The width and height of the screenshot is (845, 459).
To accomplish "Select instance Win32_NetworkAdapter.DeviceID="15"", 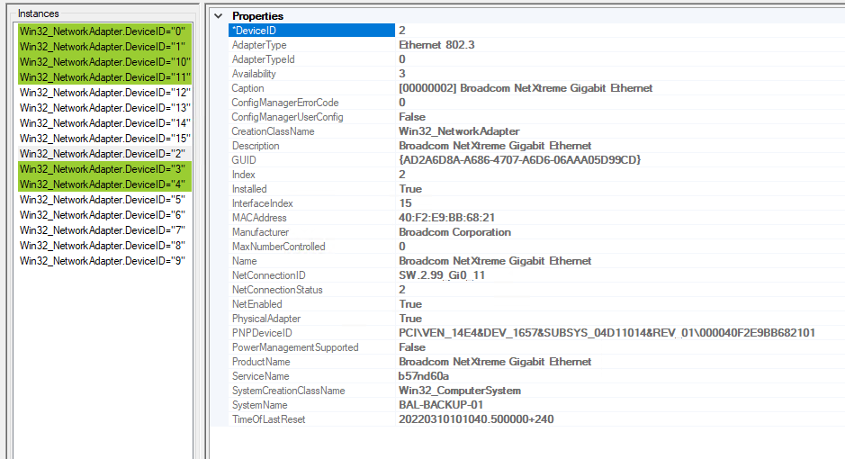I will click(105, 139).
